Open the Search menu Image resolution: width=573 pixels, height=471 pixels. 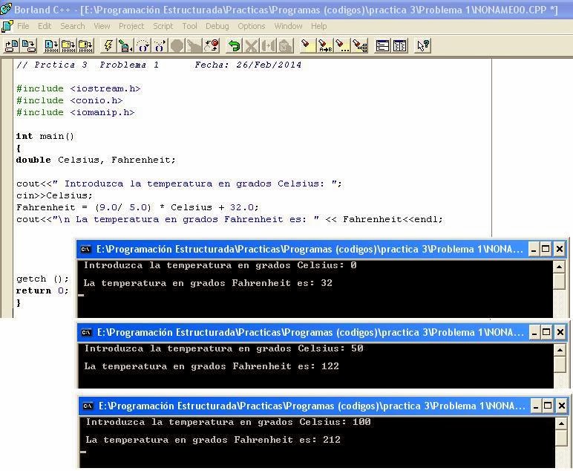coord(72,26)
